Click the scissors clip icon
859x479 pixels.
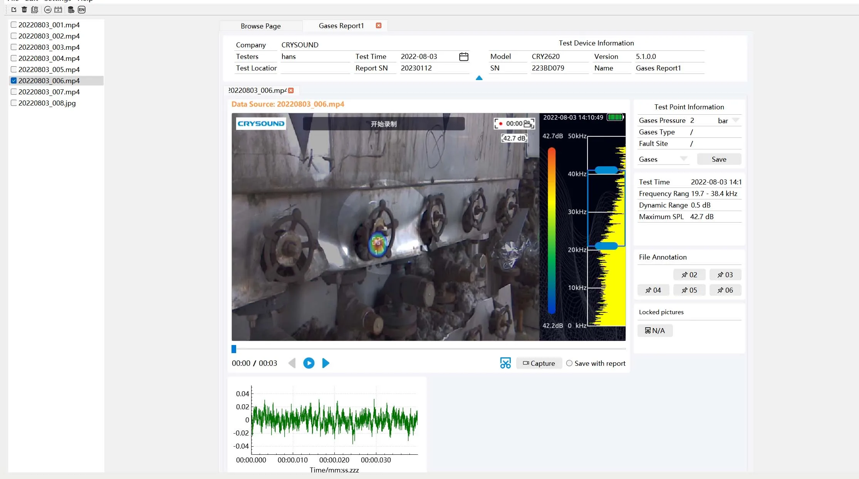tap(505, 363)
